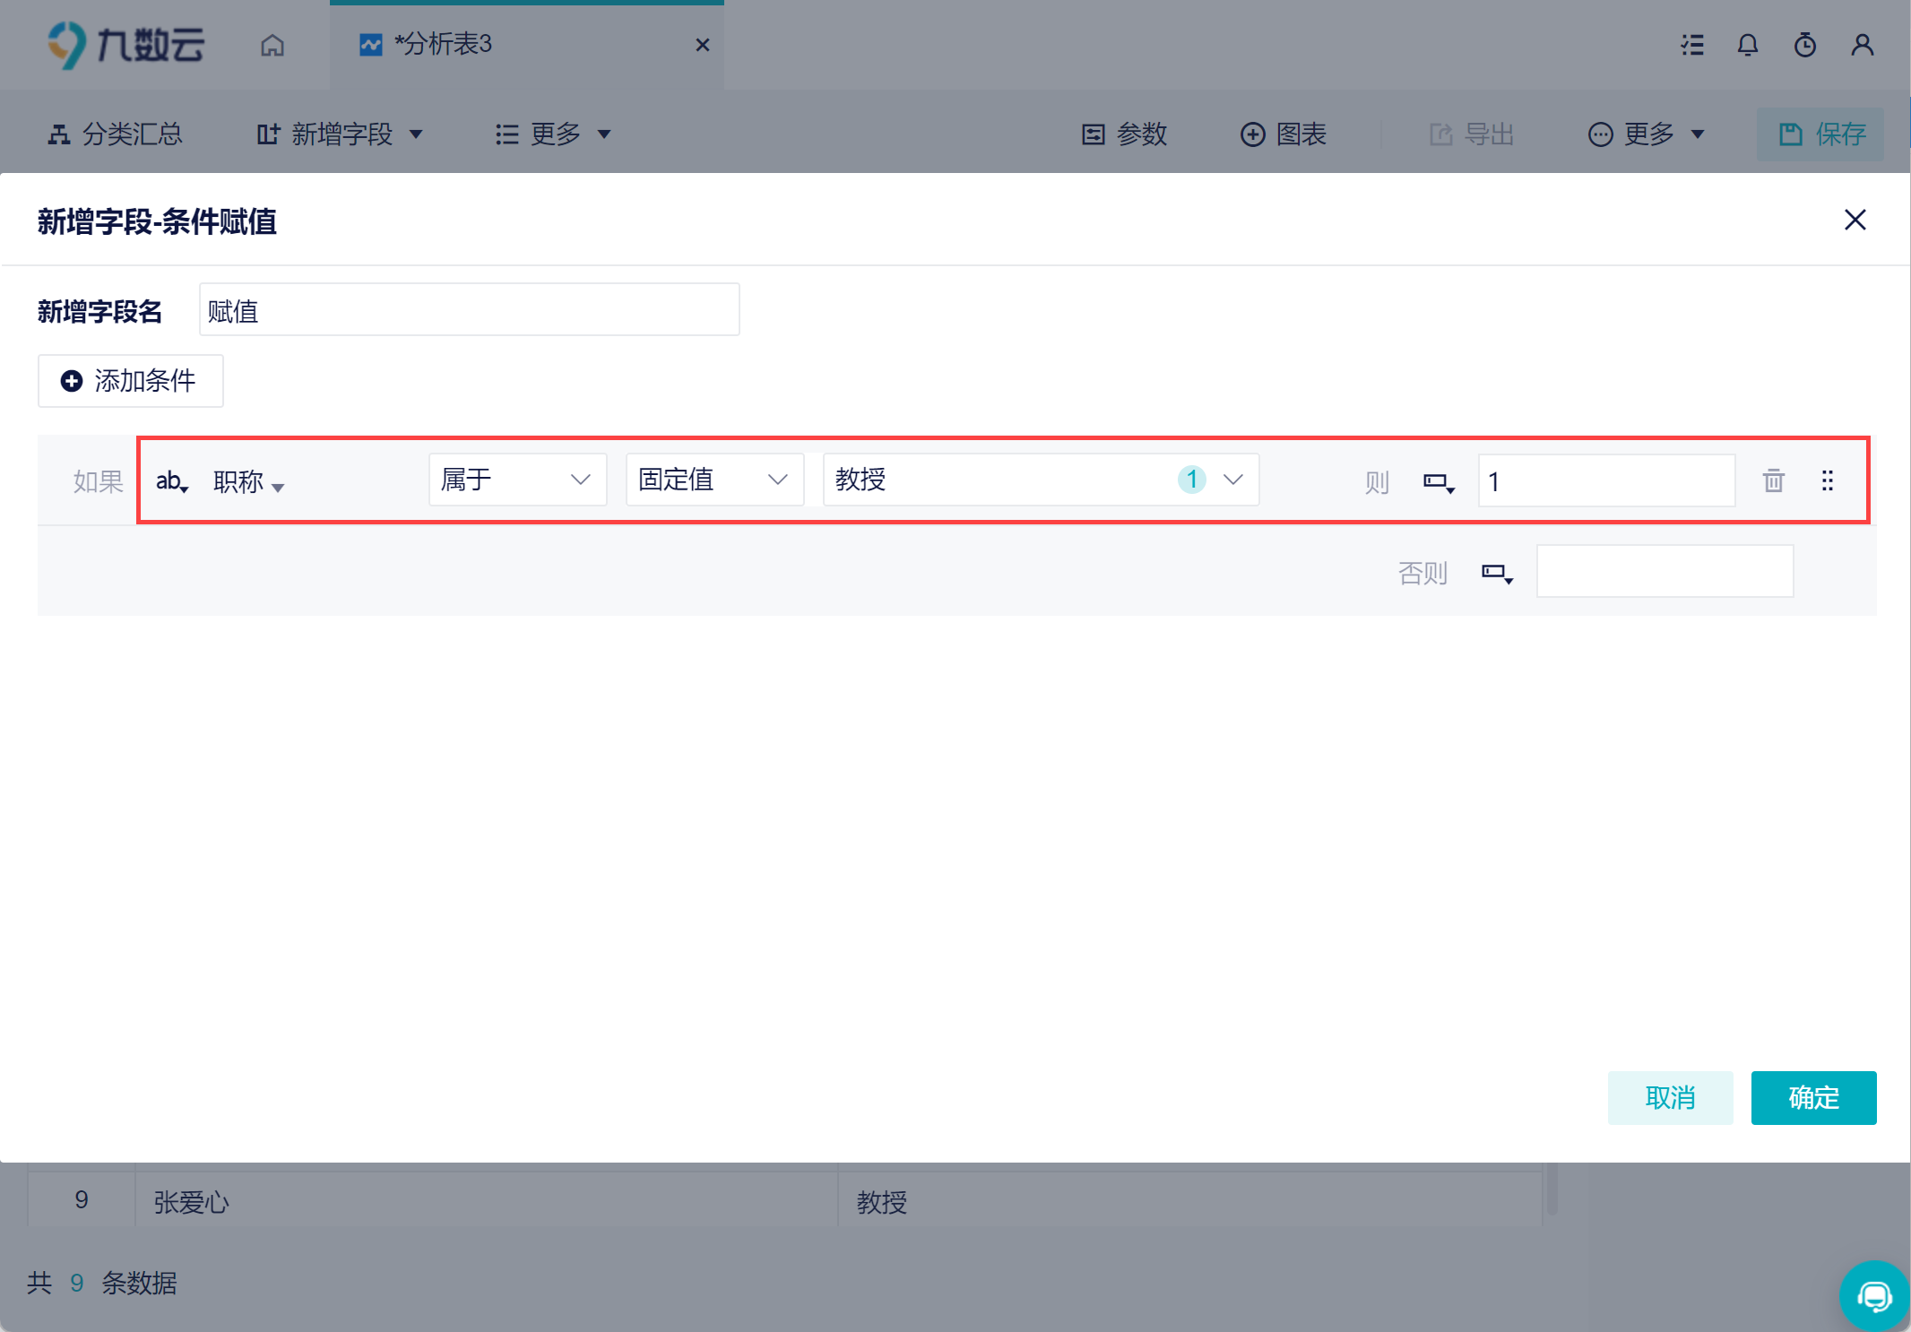1911x1332 pixels.
Task: Open the customer support chat bubble
Action: point(1874,1295)
